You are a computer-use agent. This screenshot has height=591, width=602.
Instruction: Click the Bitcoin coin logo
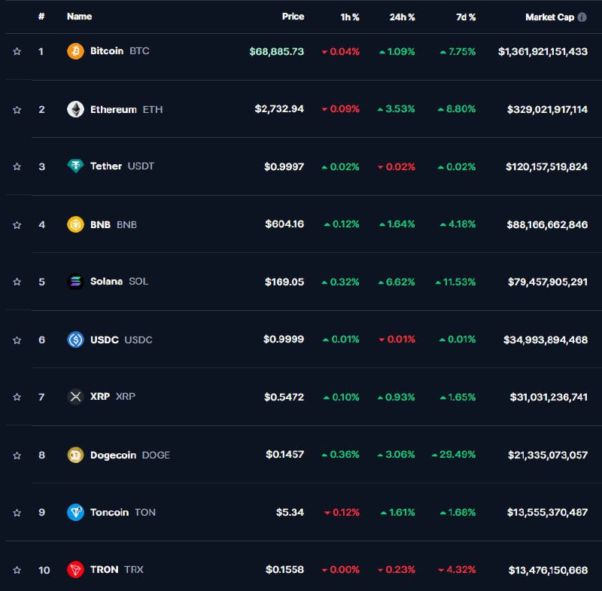click(75, 51)
